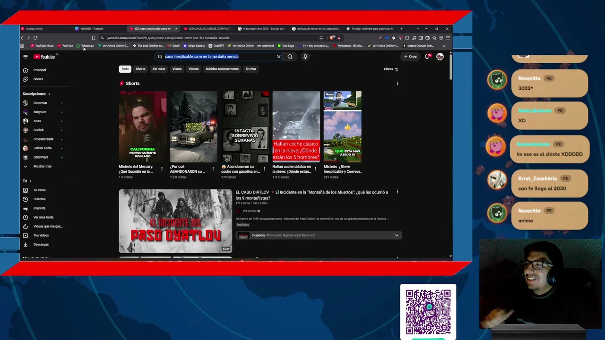The width and height of the screenshot is (605, 340).
Task: Clear the search box with the X
Action: 279,57
